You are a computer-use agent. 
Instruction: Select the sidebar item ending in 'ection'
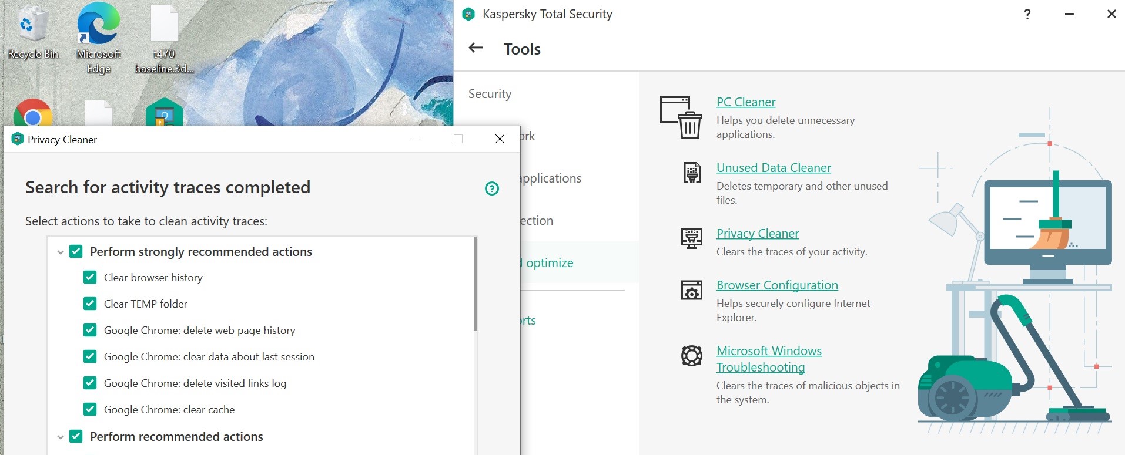[x=537, y=220]
